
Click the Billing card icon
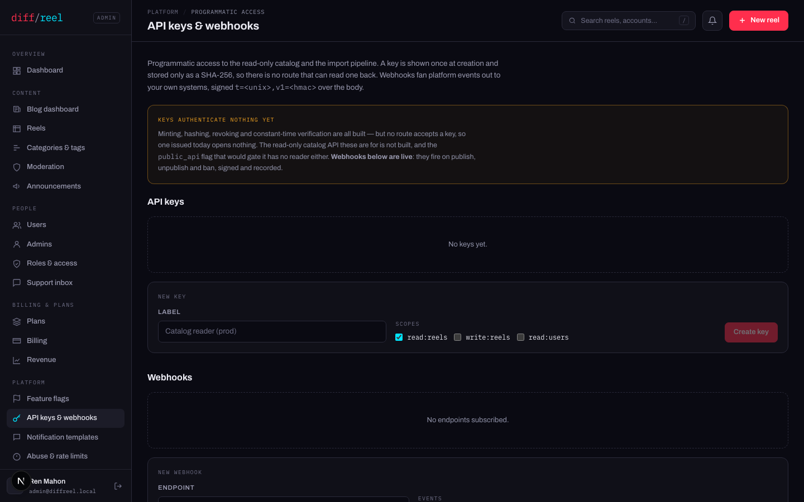click(x=17, y=341)
